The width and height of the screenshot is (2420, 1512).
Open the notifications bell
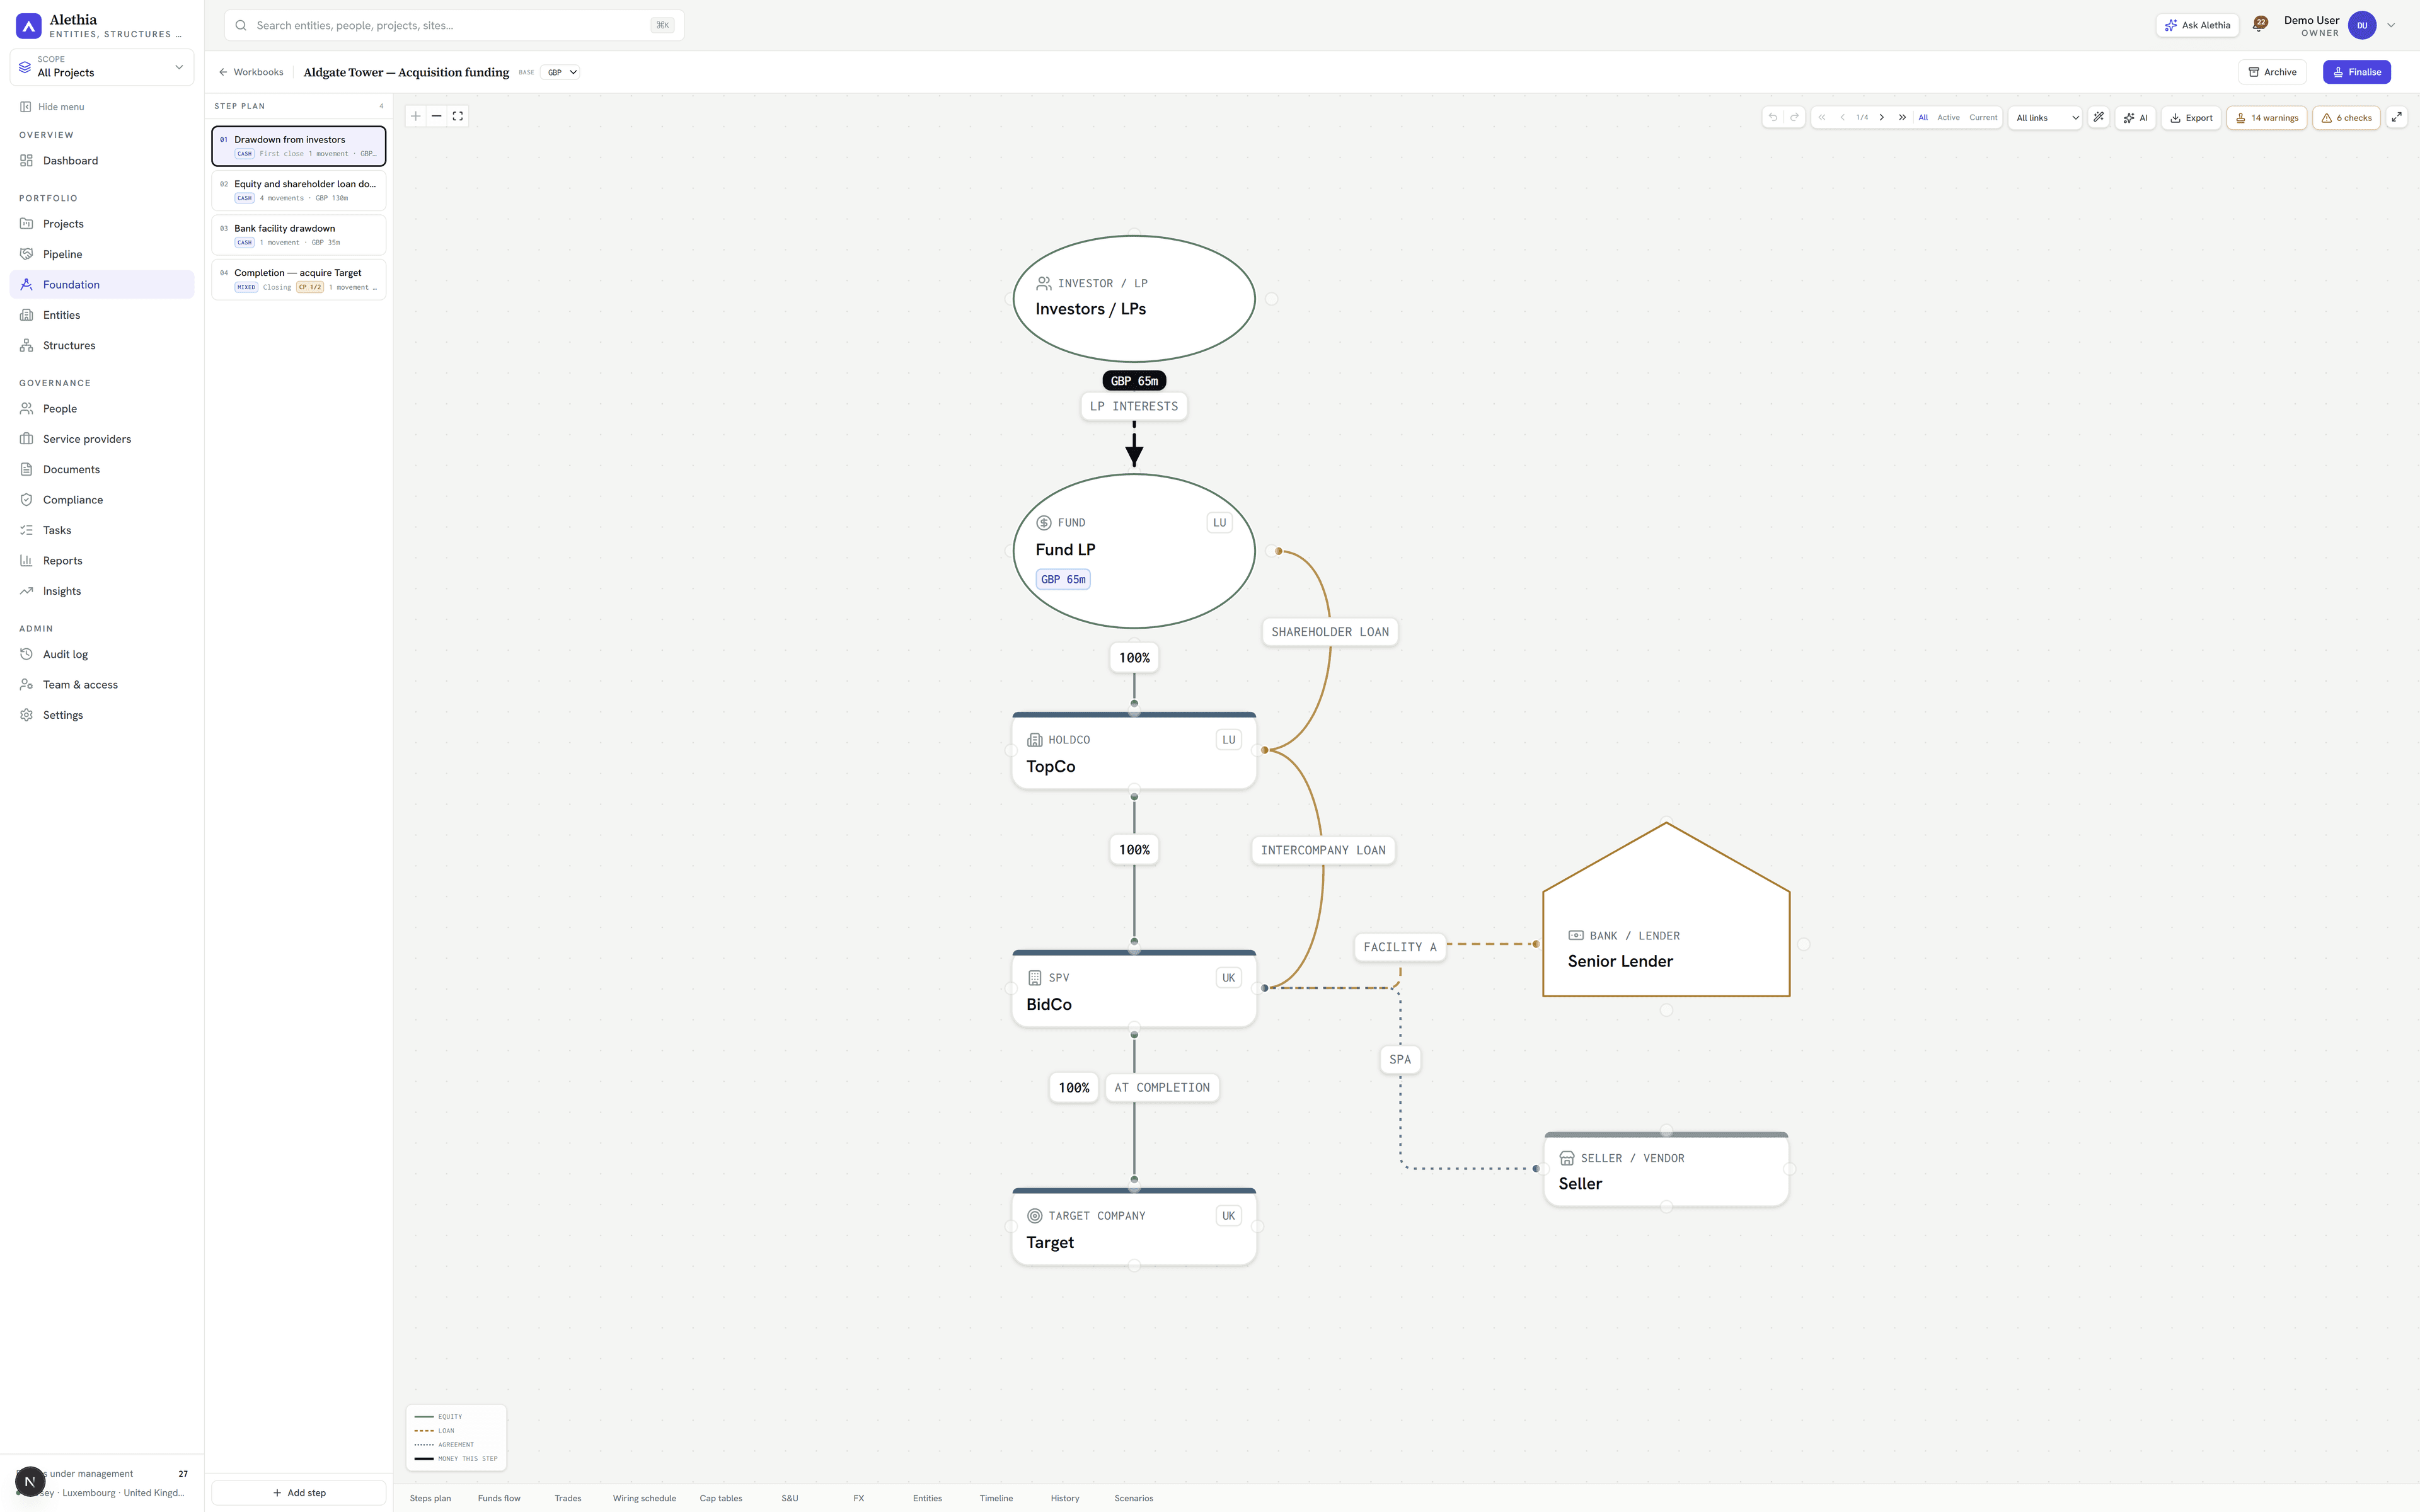[2260, 25]
